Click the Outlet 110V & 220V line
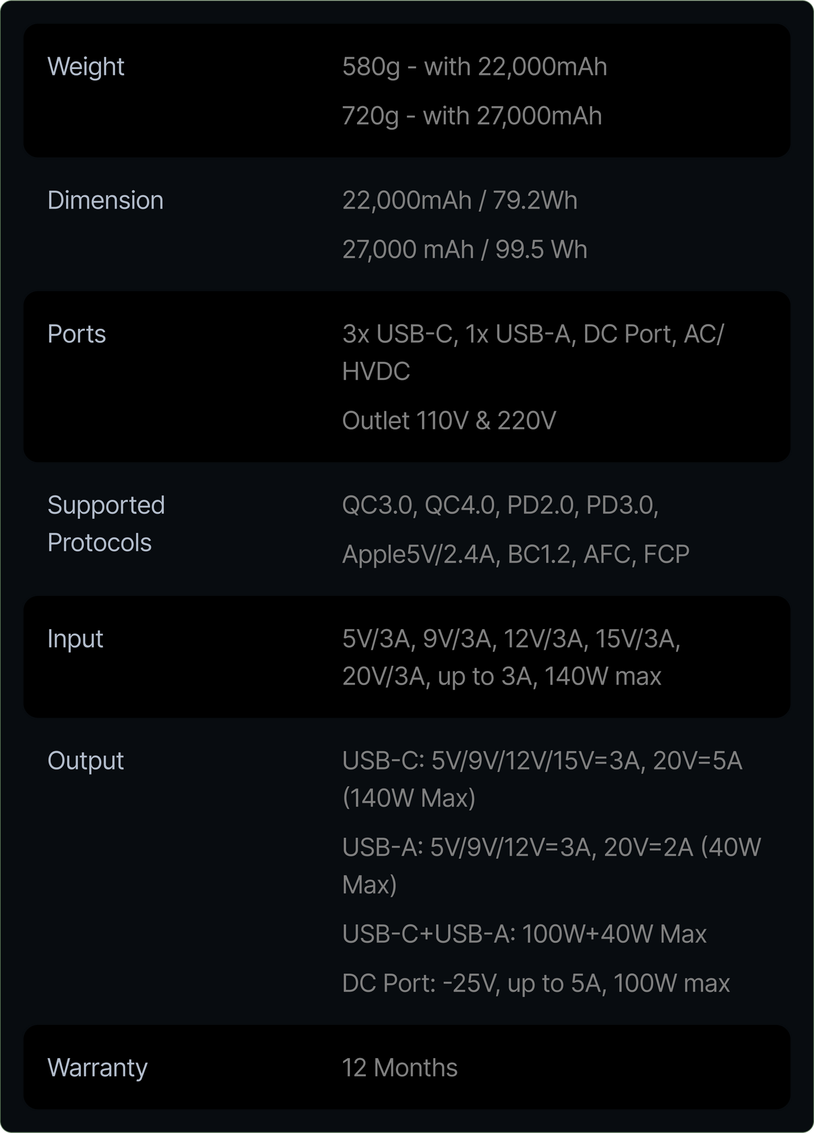This screenshot has width=814, height=1133. click(449, 420)
